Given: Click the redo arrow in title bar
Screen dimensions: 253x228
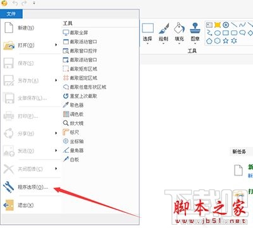Looking at the screenshot, I should pyautogui.click(x=25, y=3).
